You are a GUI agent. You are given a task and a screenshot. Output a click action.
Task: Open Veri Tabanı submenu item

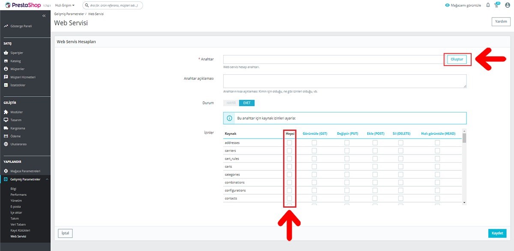(x=18, y=224)
